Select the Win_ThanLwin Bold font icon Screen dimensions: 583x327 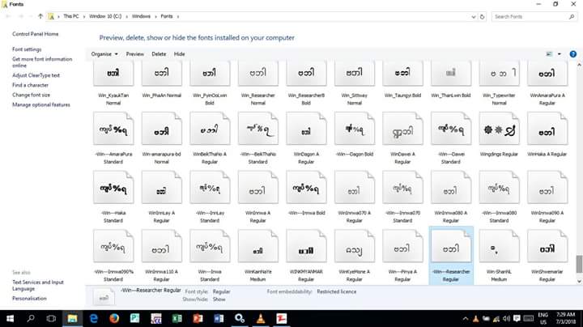[x=451, y=73]
